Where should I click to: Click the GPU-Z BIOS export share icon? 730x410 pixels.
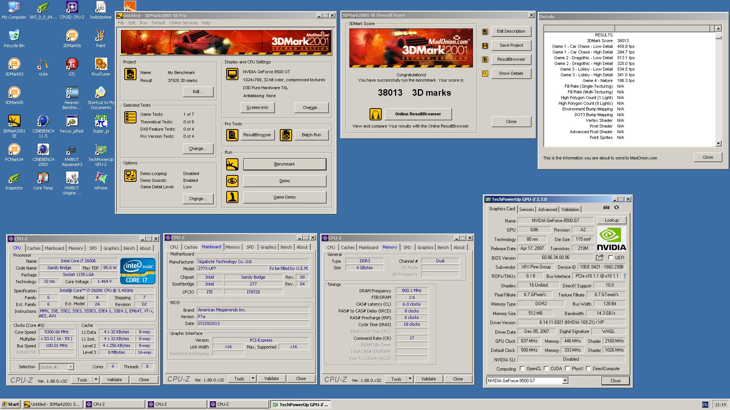point(600,257)
